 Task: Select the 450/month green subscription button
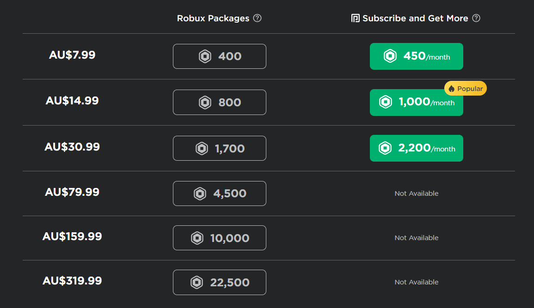(x=416, y=56)
